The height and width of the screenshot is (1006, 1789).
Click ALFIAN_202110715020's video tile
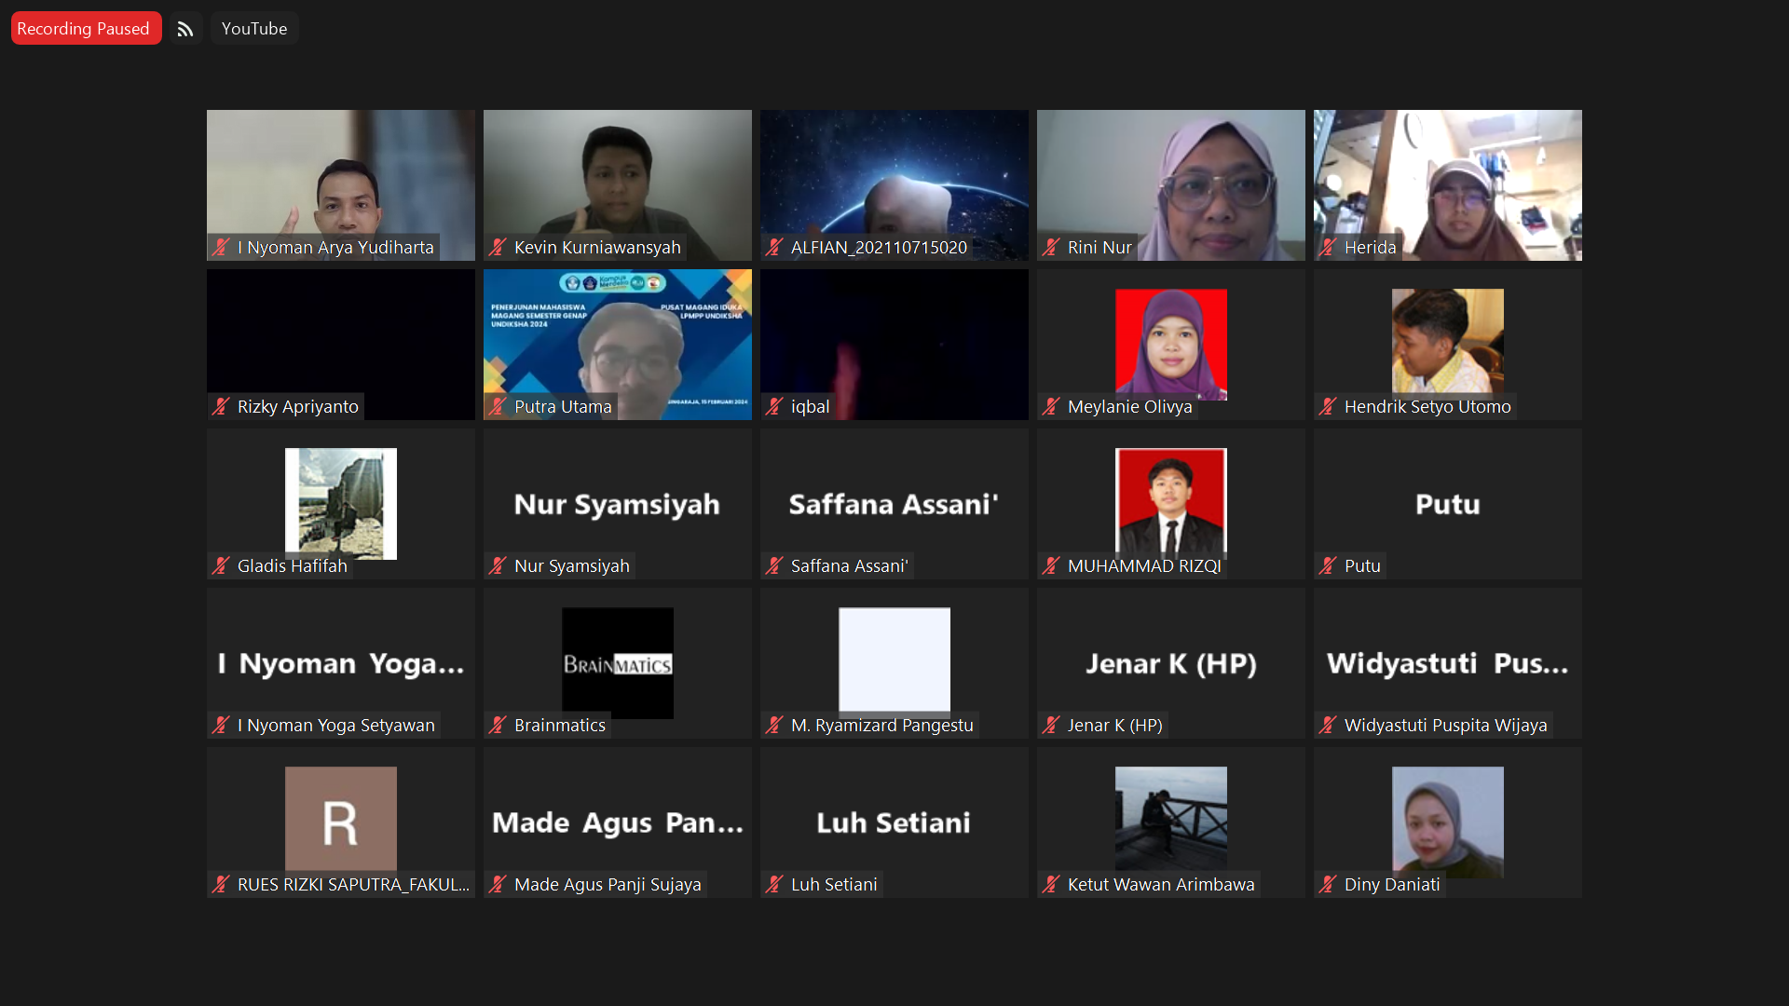pos(894,184)
